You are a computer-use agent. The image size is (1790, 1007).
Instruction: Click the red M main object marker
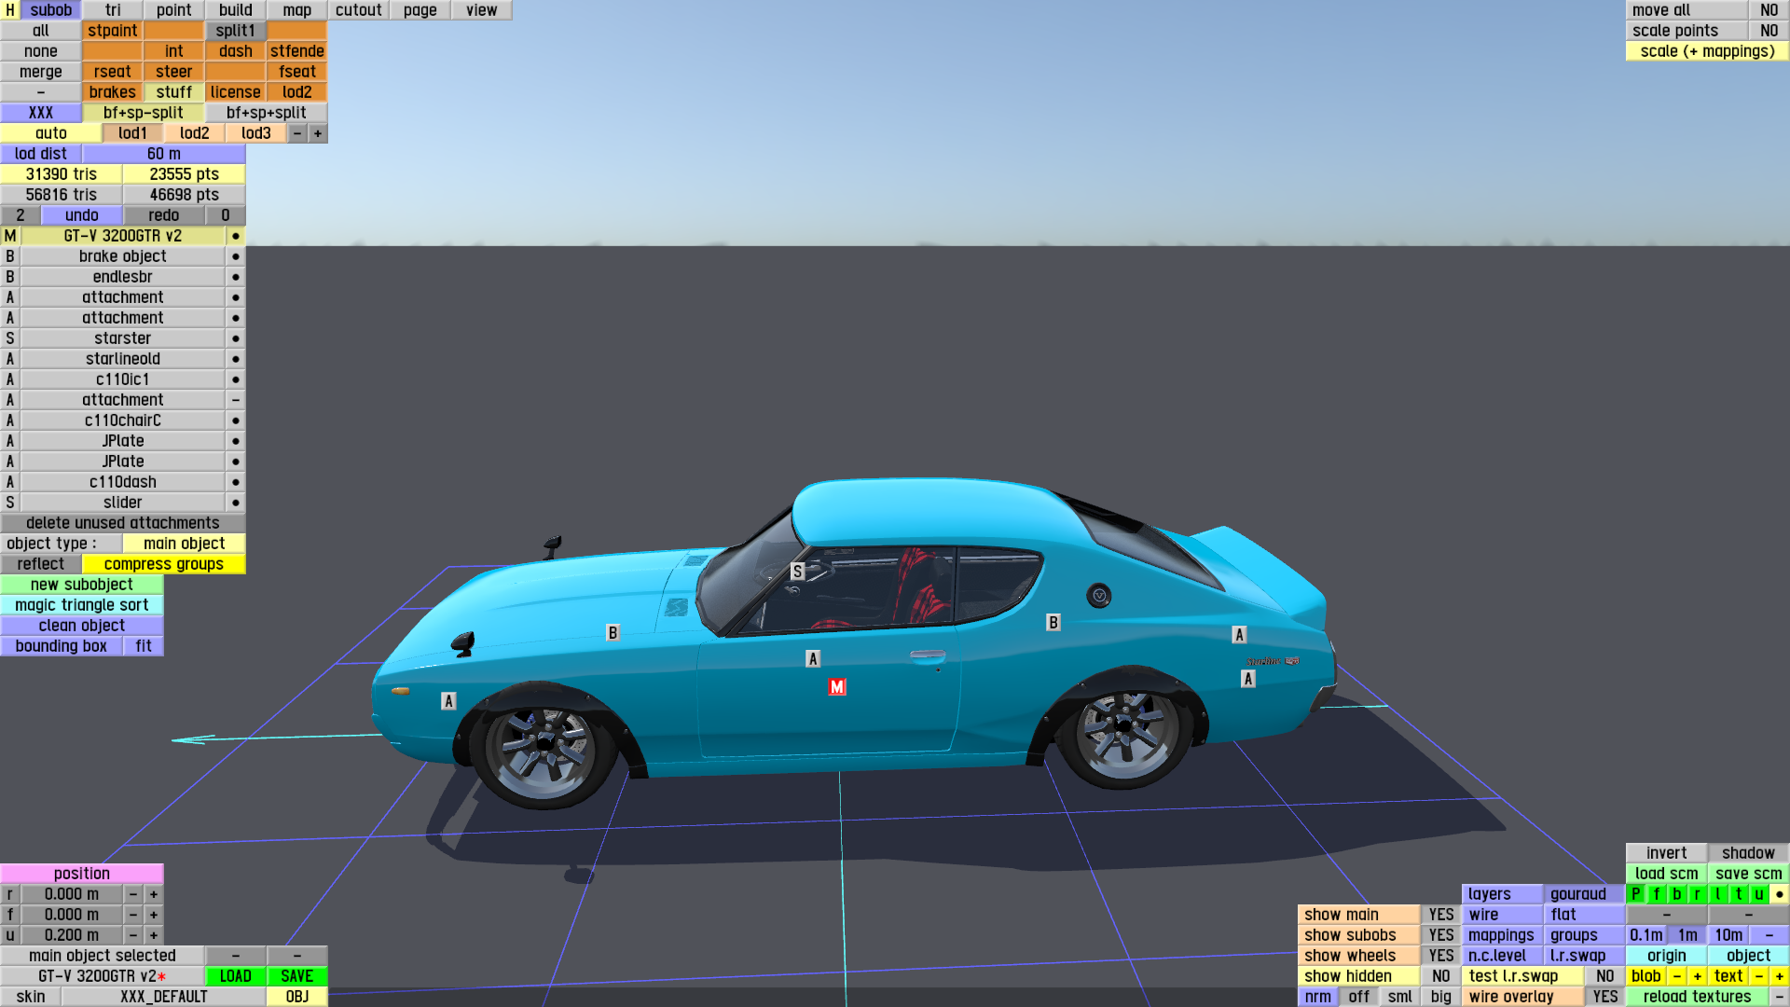click(836, 687)
